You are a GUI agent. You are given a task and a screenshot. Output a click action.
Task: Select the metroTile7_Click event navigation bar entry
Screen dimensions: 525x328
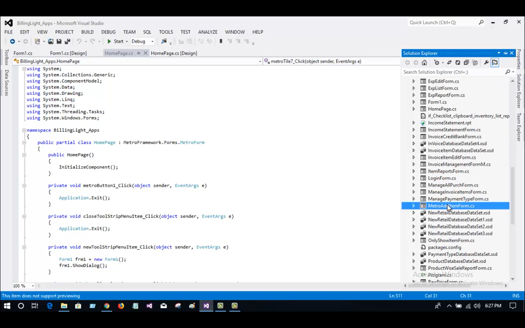[x=314, y=61]
